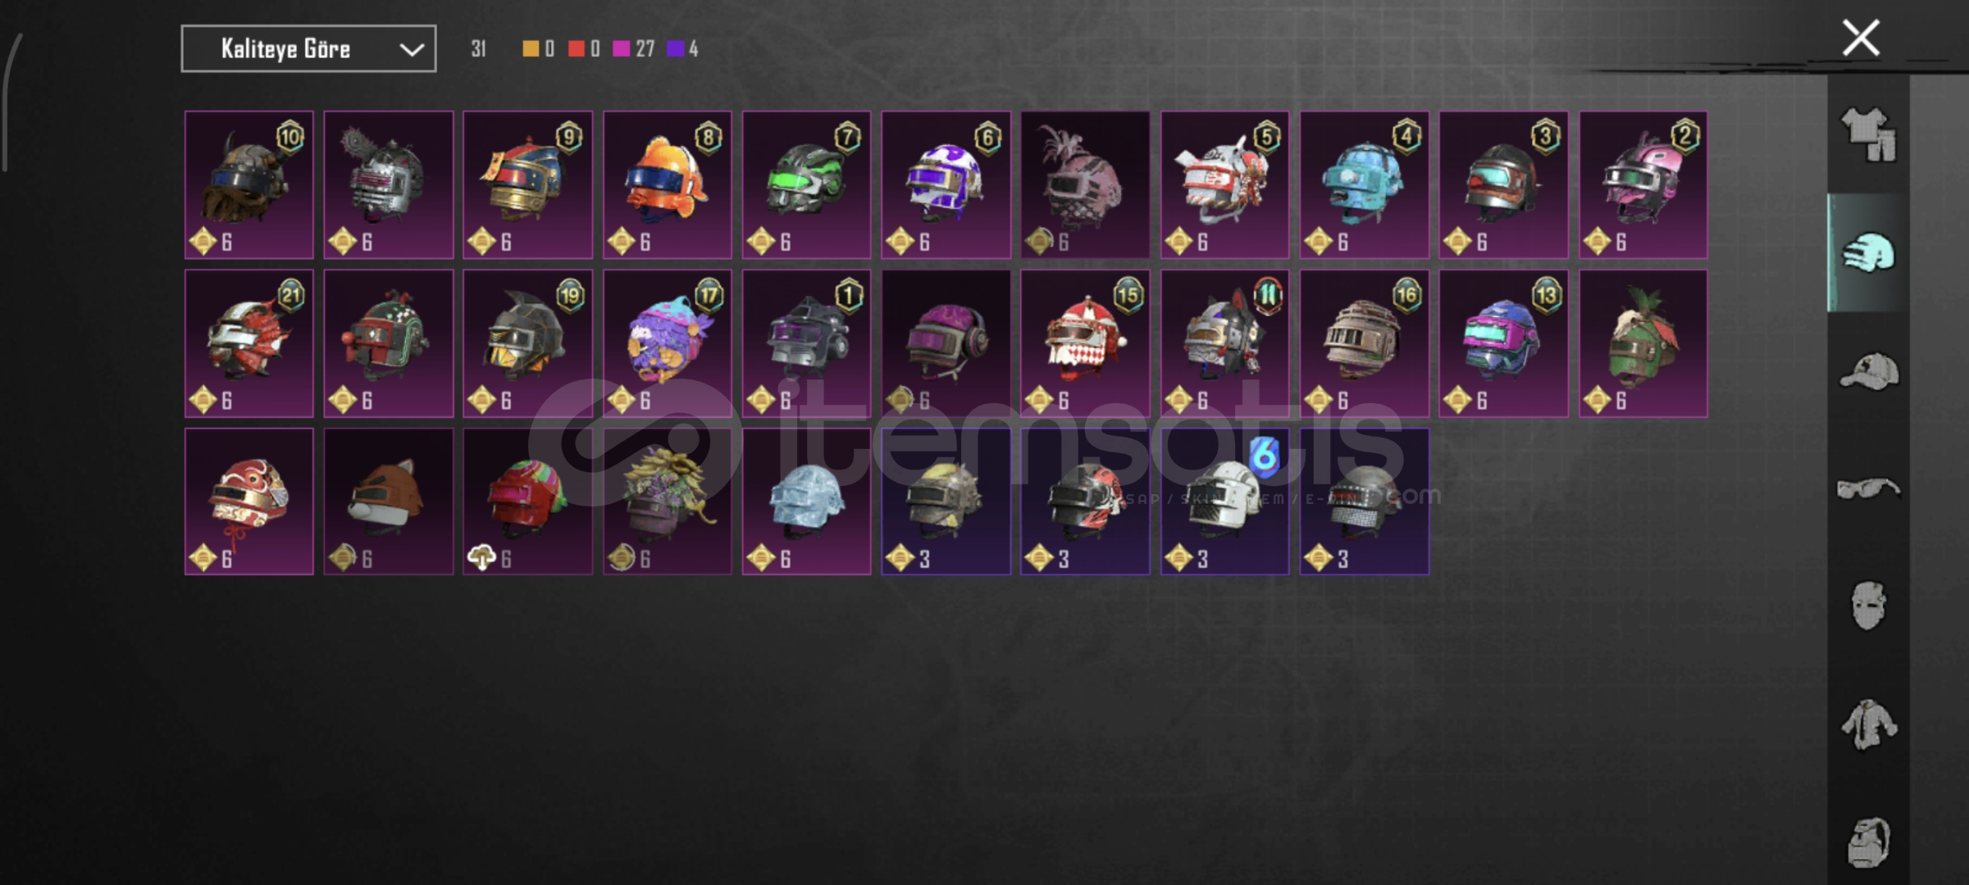Open the jacket category icon
The image size is (1969, 885).
pyautogui.click(x=1868, y=724)
